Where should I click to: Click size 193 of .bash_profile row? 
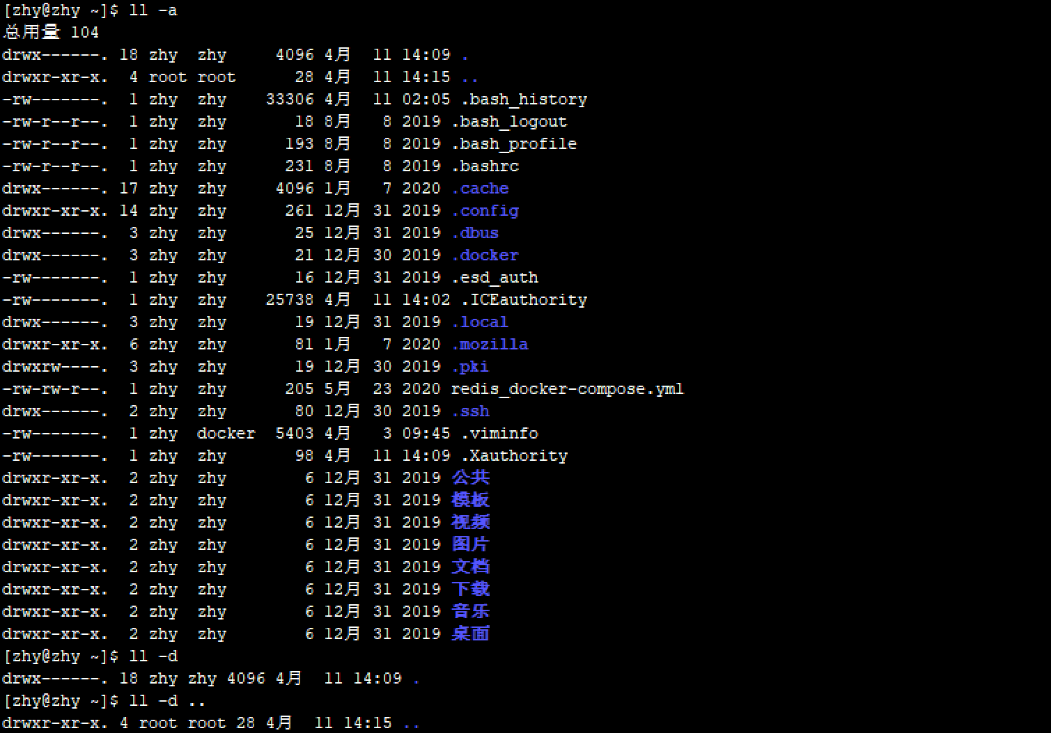coord(299,144)
